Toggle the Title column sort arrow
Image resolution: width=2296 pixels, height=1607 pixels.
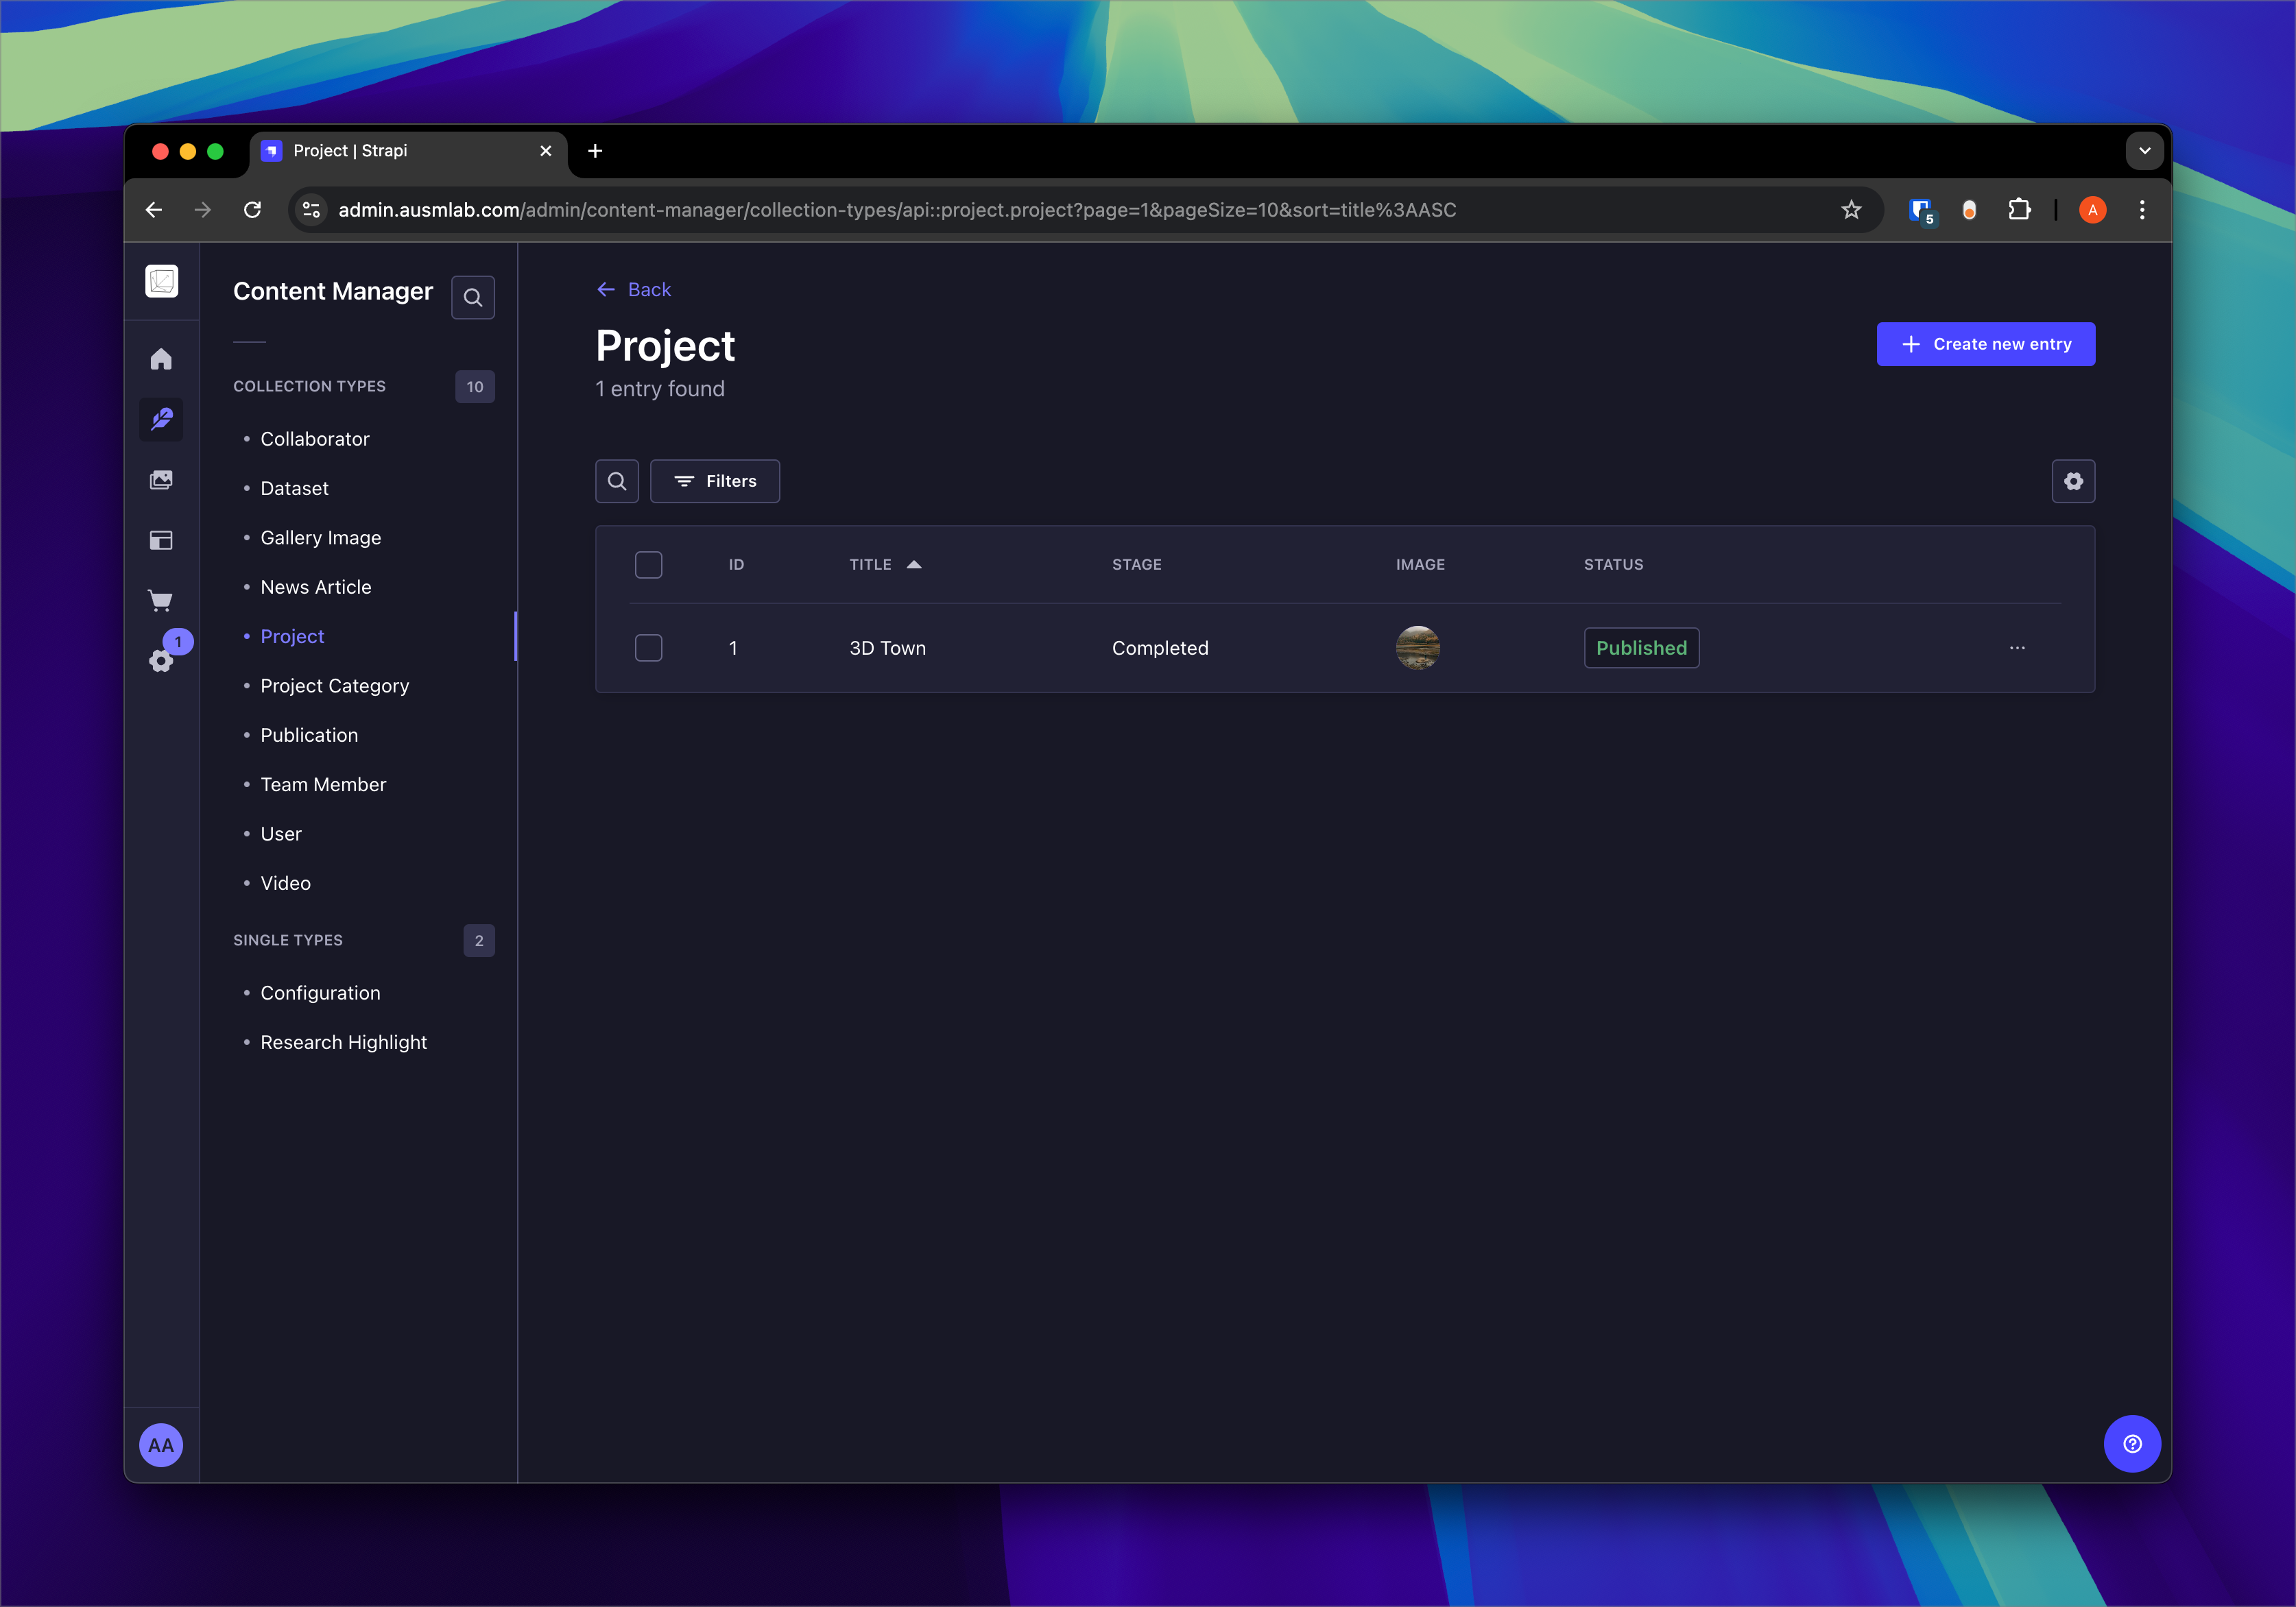coord(914,565)
